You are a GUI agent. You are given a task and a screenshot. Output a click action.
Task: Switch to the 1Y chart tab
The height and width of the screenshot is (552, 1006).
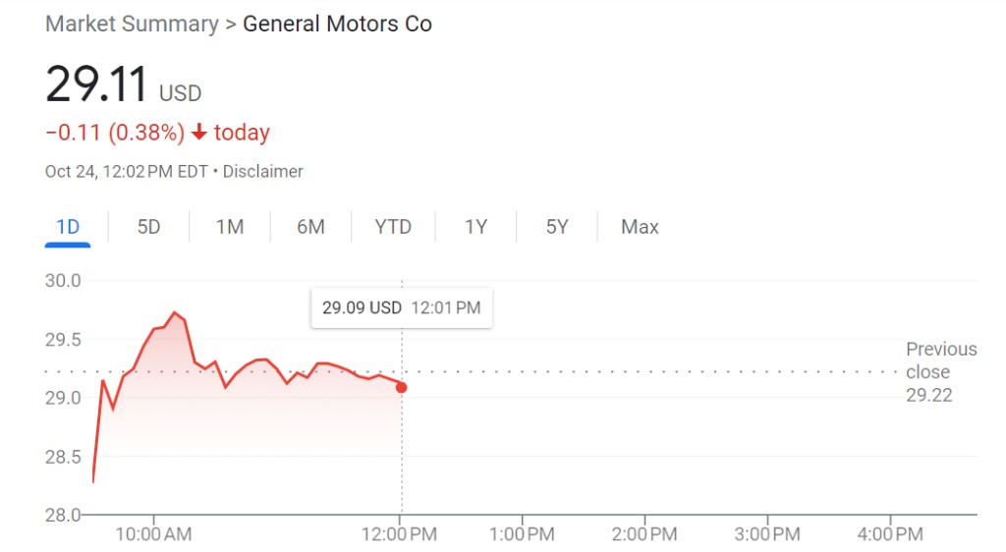pos(476,227)
